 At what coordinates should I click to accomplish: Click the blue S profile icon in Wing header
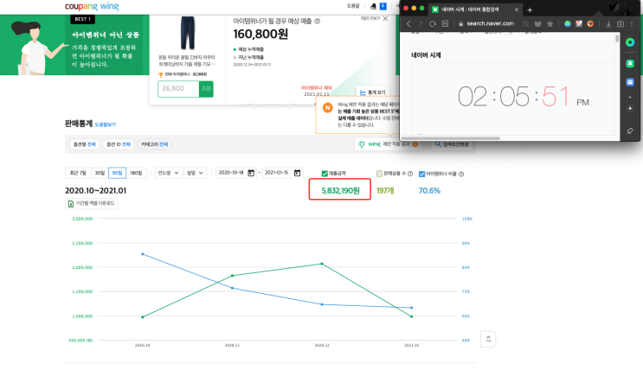[x=383, y=6]
